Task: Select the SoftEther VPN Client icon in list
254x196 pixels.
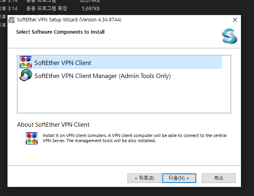Action: [26, 62]
